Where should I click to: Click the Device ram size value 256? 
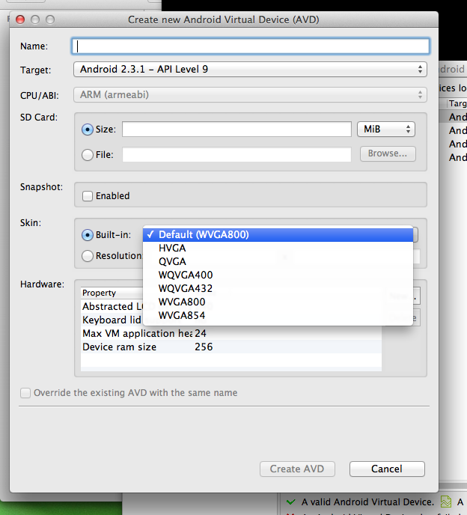point(204,347)
